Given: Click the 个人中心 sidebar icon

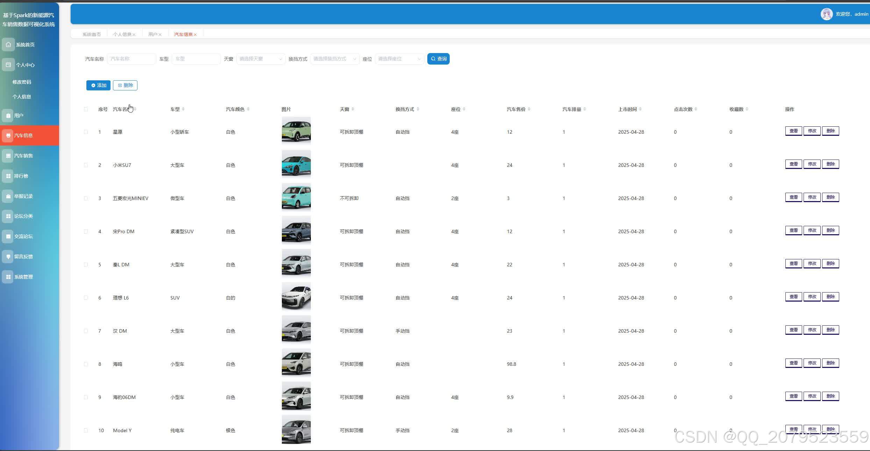Looking at the screenshot, I should coord(8,65).
